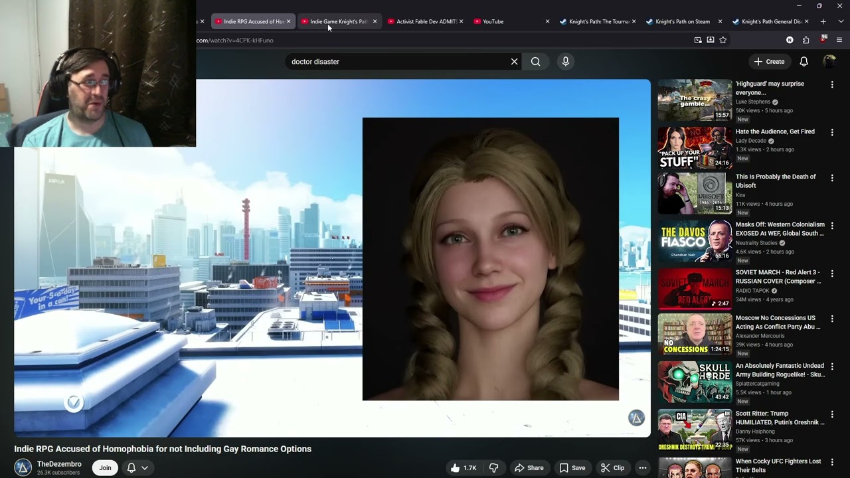Bookmark this page with the star icon
This screenshot has width=850, height=478.
(723, 40)
